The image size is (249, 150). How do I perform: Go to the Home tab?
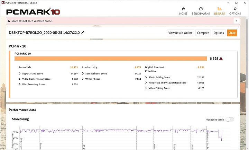coord(183,11)
